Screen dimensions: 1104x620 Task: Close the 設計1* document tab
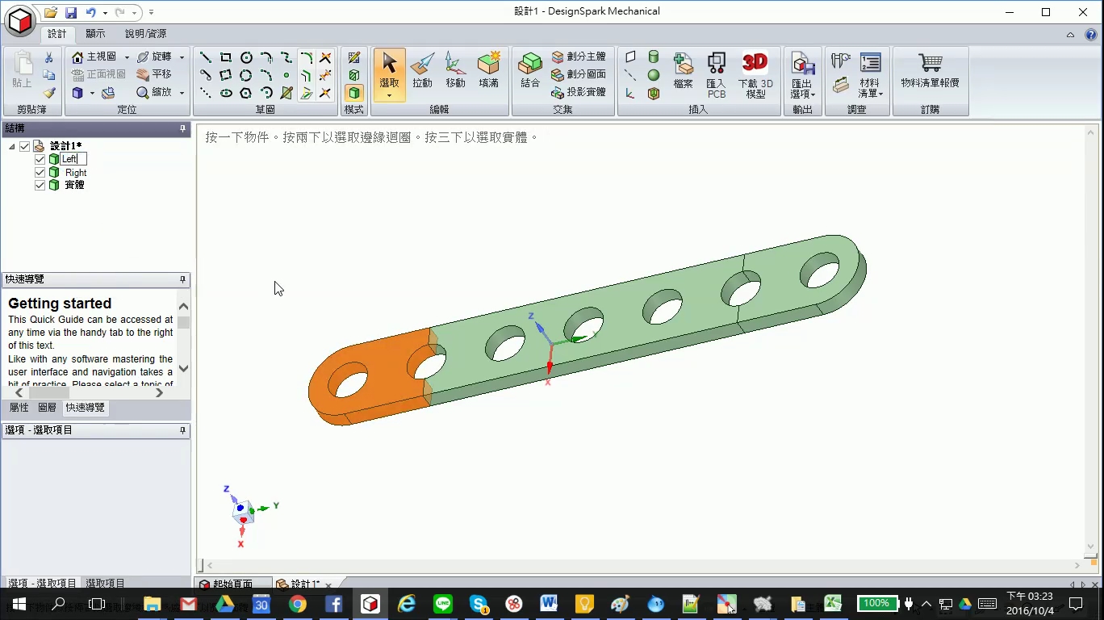(328, 585)
